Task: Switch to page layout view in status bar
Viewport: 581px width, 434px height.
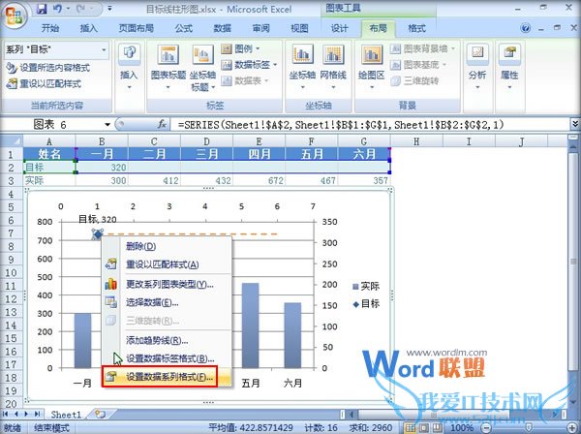Action: point(423,428)
